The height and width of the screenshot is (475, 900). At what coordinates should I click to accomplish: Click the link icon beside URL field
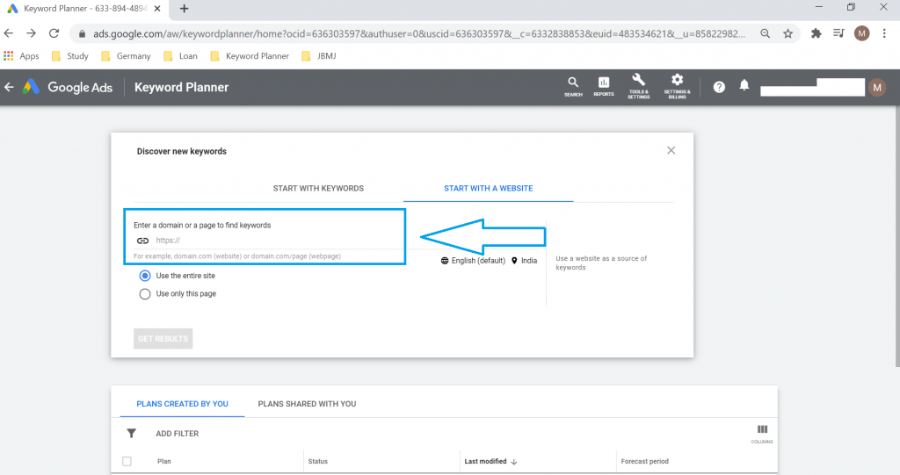142,241
